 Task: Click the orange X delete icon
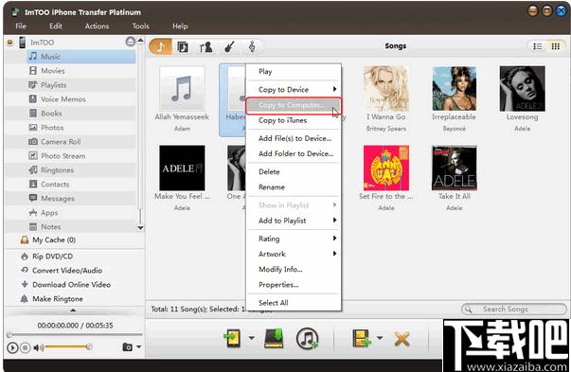pos(402,339)
